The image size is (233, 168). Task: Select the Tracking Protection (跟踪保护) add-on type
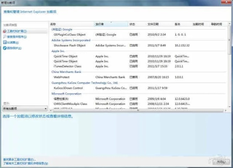coord(12,48)
